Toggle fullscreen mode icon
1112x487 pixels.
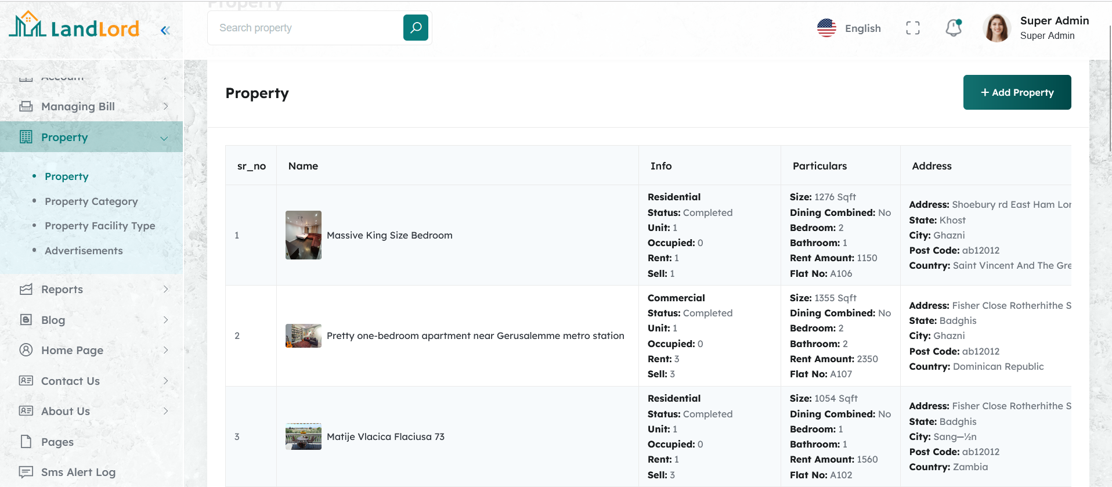[912, 28]
